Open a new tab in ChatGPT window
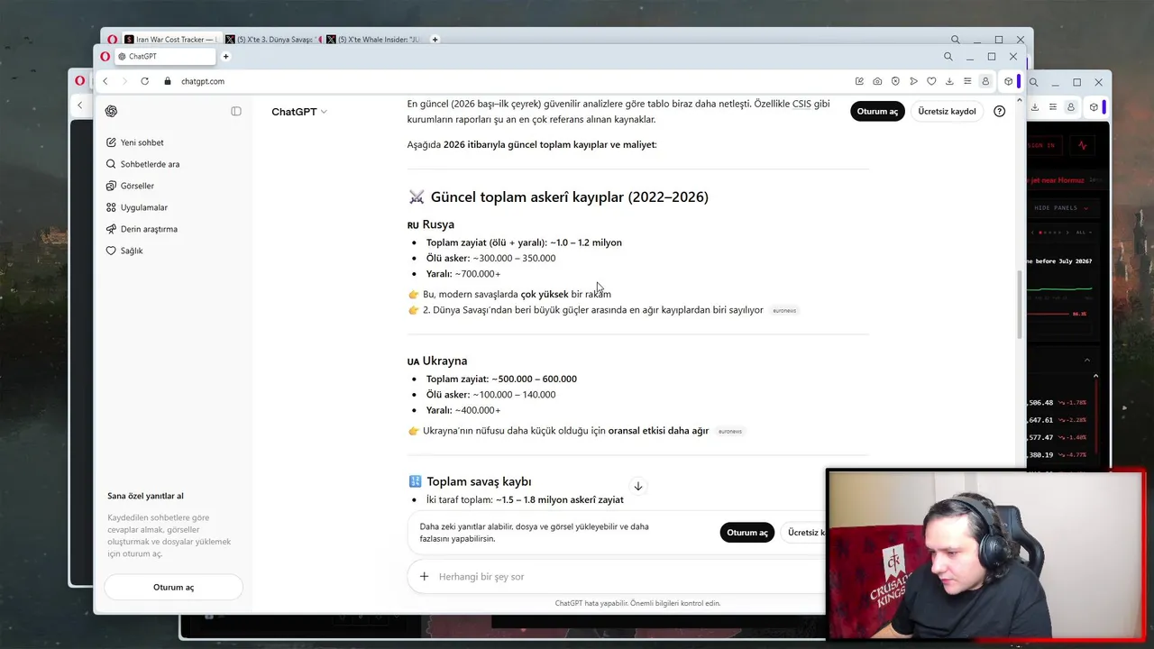The image size is (1154, 649). pos(225,56)
